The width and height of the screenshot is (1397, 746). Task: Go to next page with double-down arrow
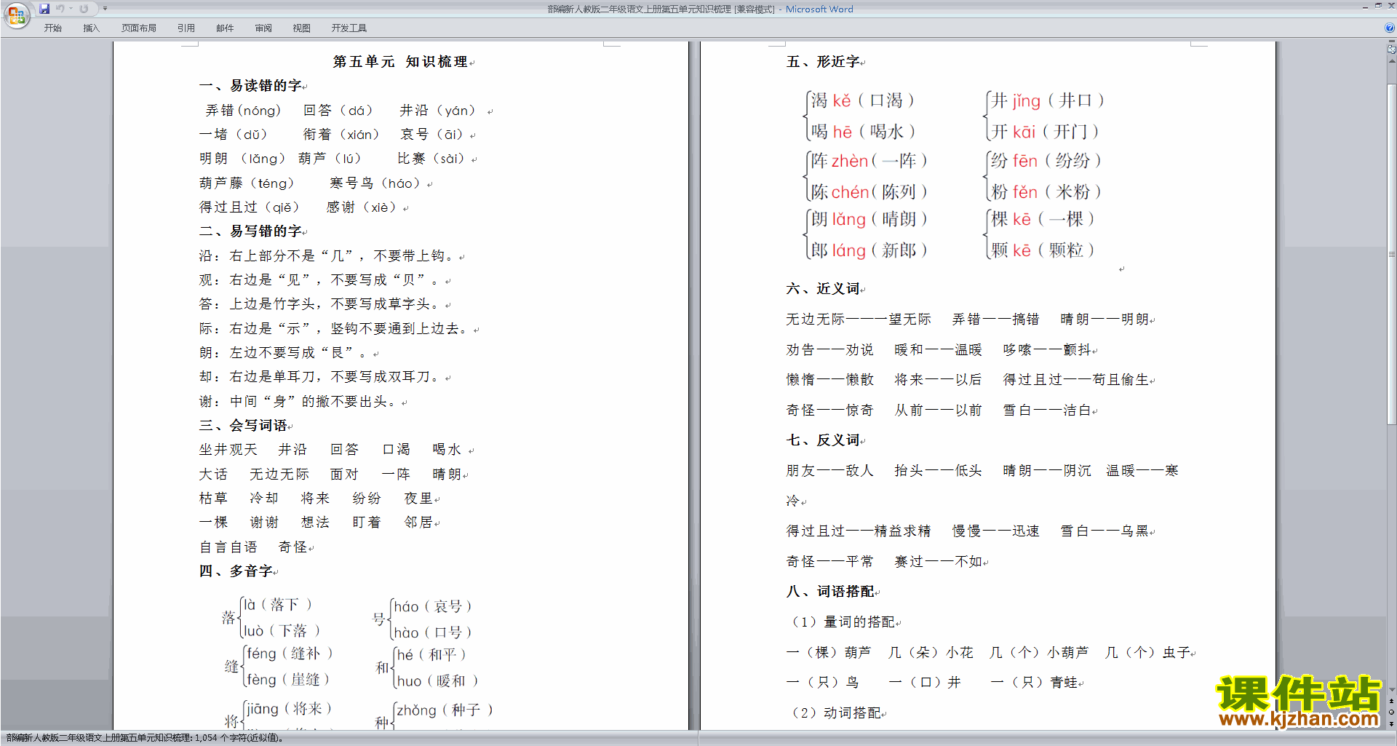[1392, 724]
